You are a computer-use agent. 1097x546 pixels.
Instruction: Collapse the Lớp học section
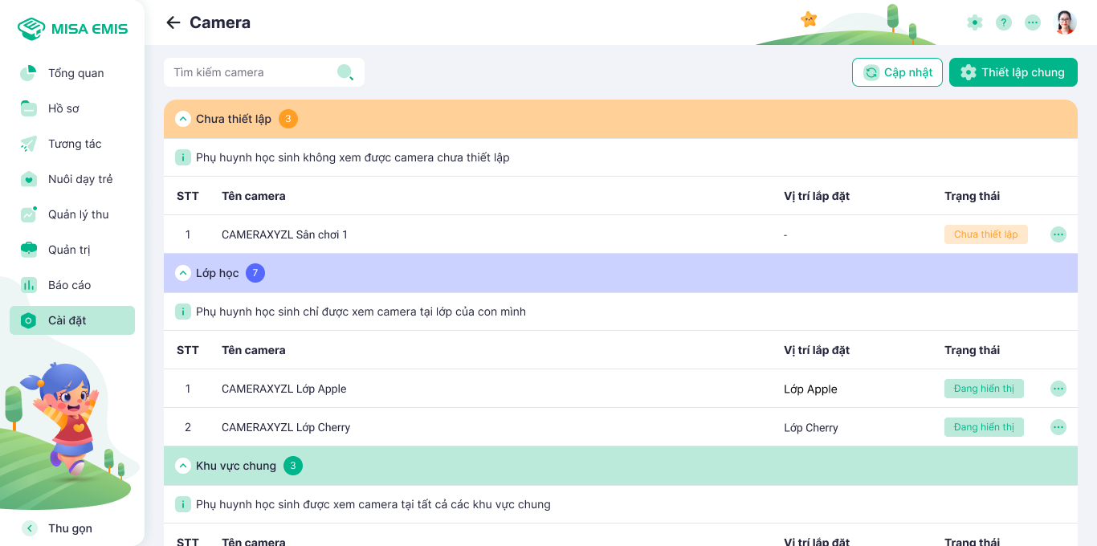[182, 273]
